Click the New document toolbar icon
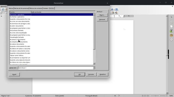The height and width of the screenshot is (97, 174). tap(3, 9)
